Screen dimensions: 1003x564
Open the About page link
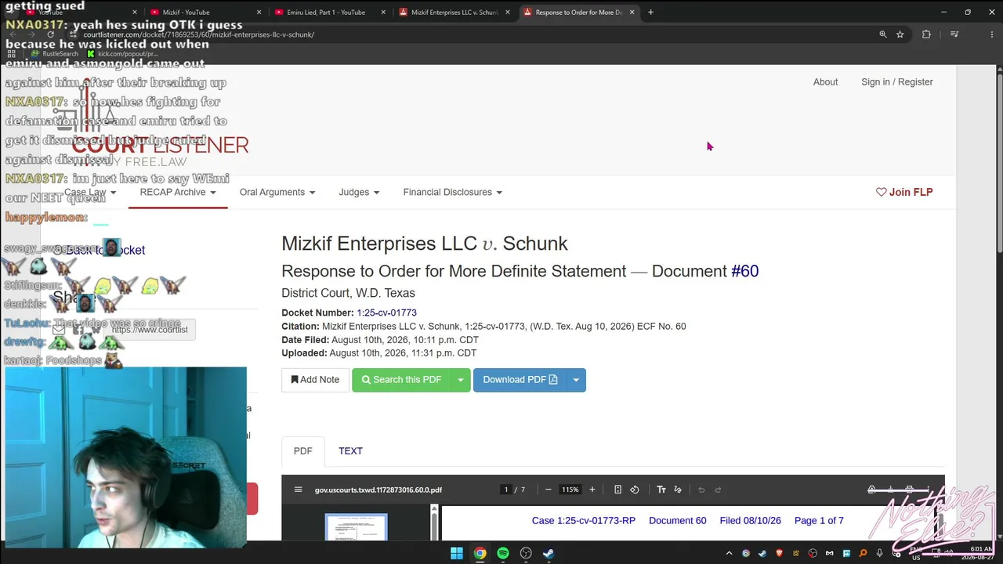825,81
